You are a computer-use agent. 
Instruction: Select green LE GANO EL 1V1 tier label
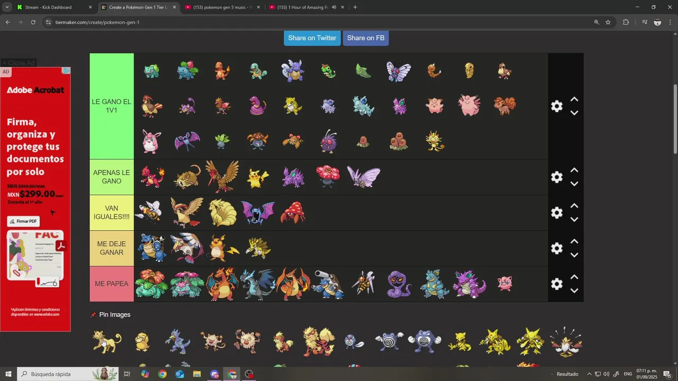(112, 106)
